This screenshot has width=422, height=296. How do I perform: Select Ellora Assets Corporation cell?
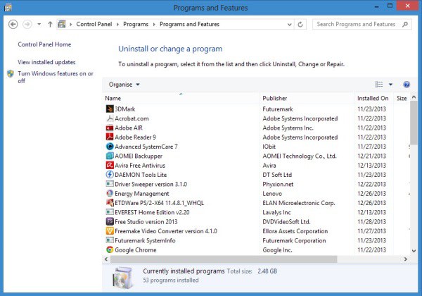pyautogui.click(x=295, y=231)
